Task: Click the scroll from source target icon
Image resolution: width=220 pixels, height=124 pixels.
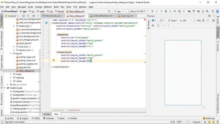Action: pyautogui.click(x=24, y=16)
